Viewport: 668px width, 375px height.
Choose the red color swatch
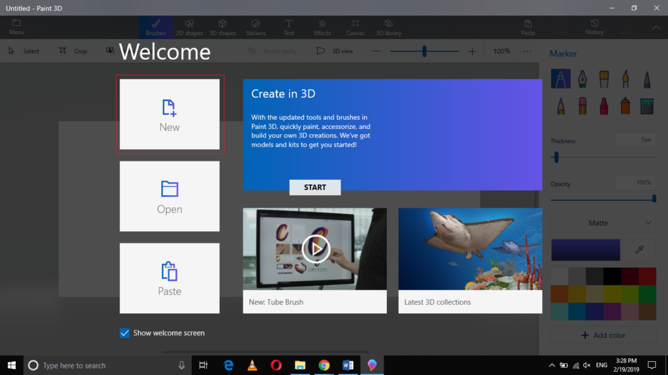(x=646, y=276)
